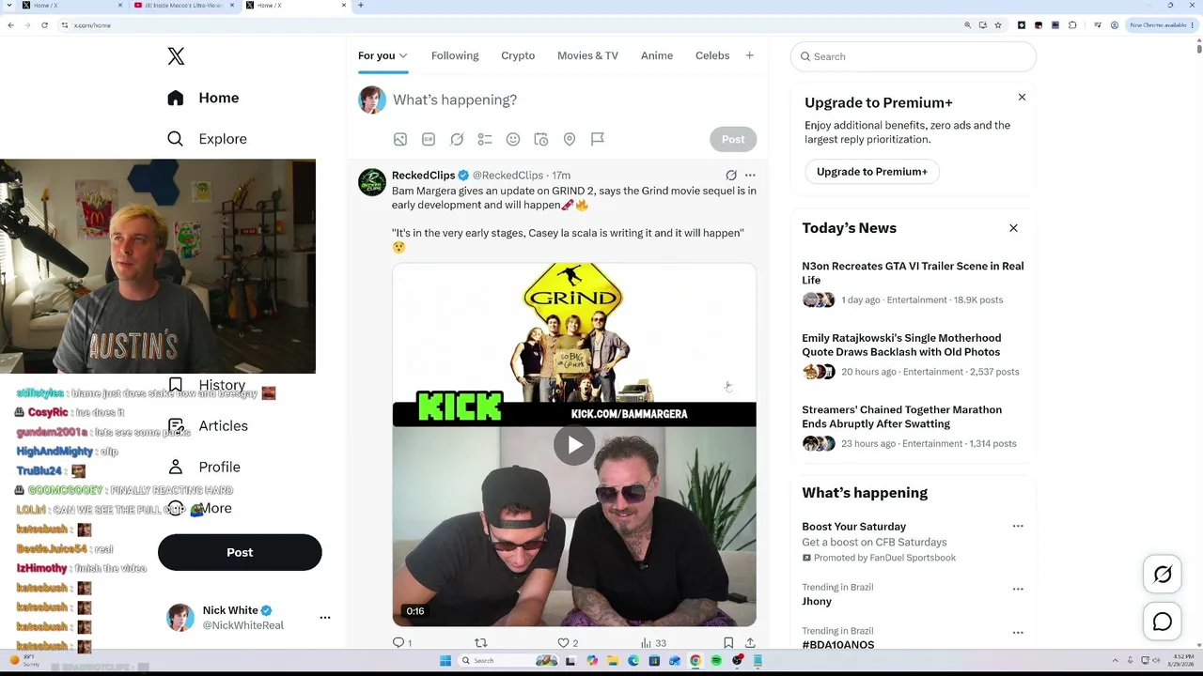Switch to the Movies & TV tab
This screenshot has width=1203, height=676.
pos(587,56)
